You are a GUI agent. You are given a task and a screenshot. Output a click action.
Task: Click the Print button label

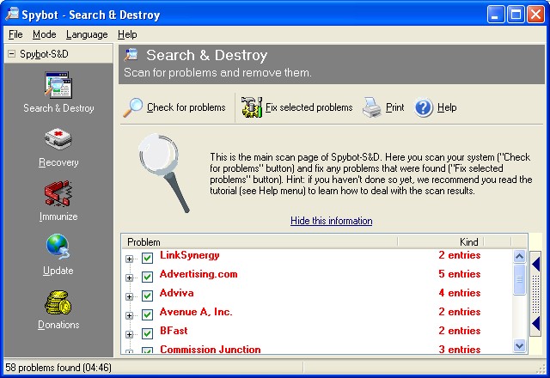pos(394,107)
